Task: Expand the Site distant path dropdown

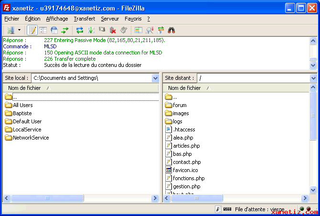Action: (313, 78)
